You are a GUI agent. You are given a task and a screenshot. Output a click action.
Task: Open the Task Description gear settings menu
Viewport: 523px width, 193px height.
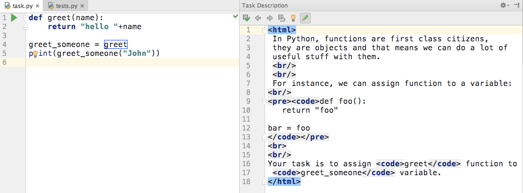pos(504,5)
